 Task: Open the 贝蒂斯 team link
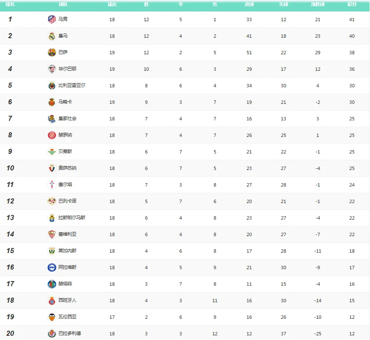click(65, 151)
